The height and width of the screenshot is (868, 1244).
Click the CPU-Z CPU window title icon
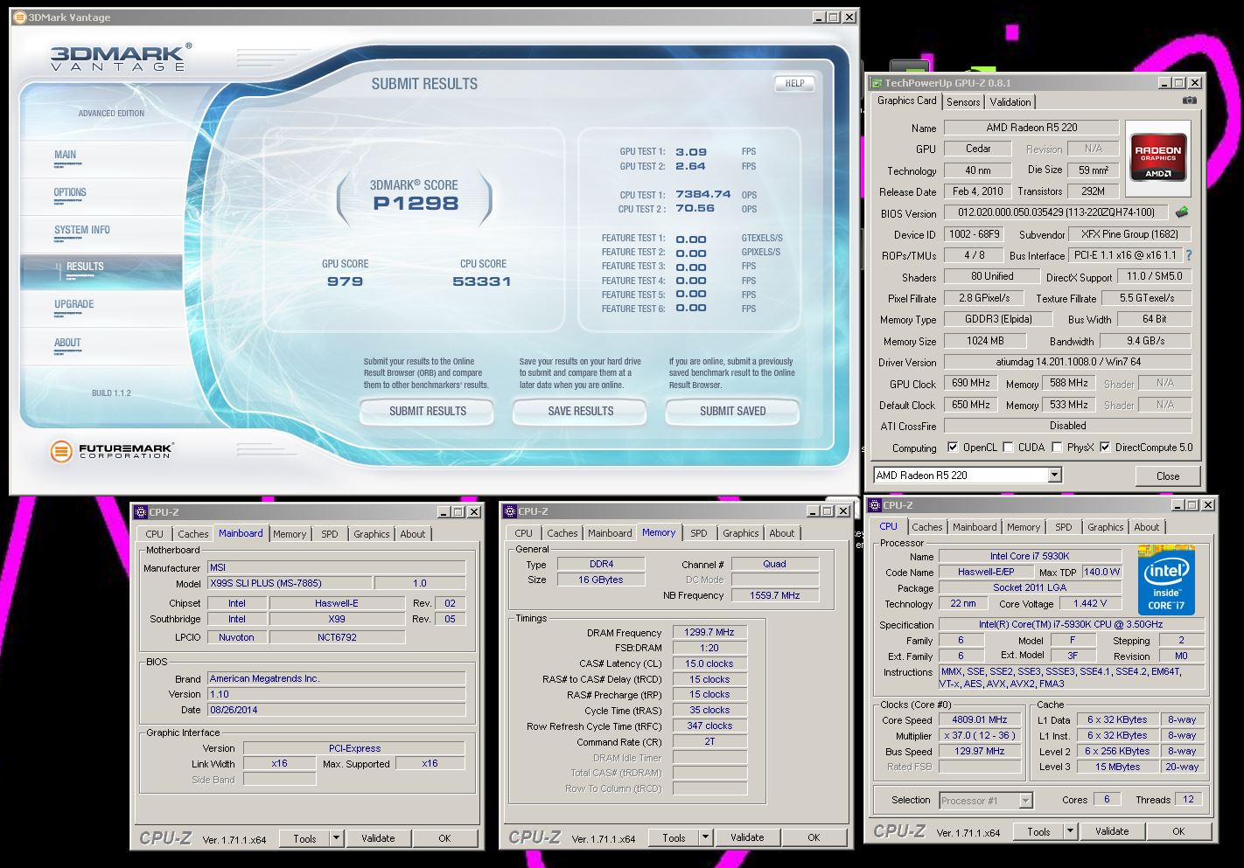874,505
